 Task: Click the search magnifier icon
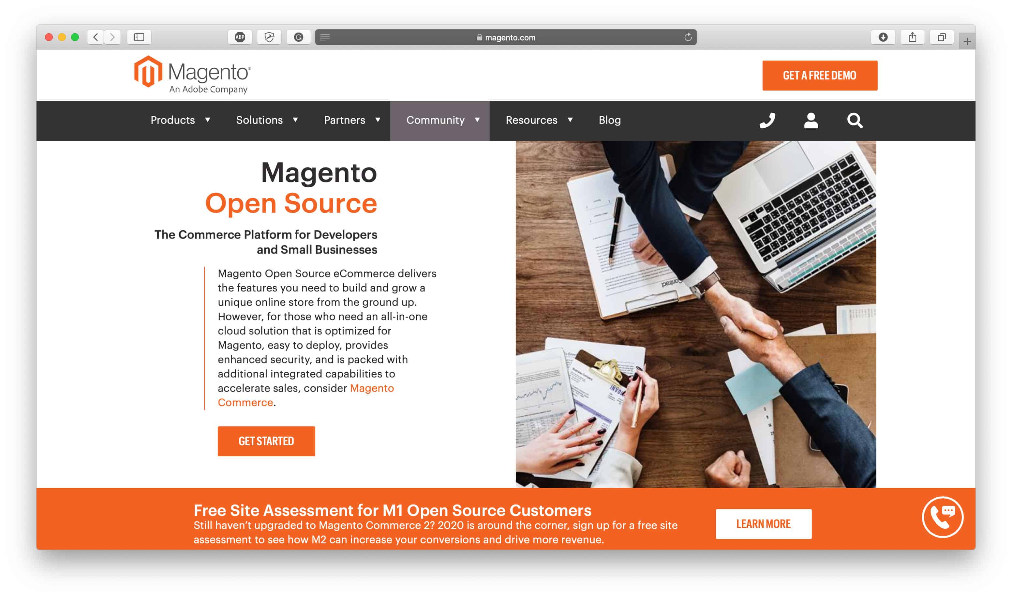[855, 120]
